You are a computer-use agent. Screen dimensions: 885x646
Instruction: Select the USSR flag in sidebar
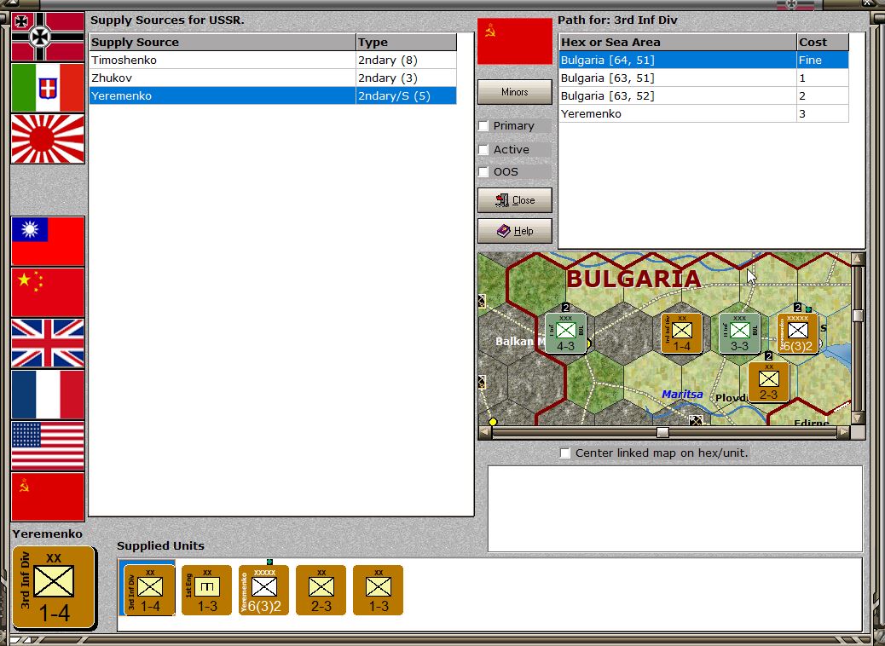[x=48, y=497]
